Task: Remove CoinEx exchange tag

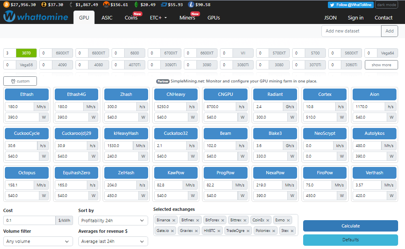Action: tap(268, 220)
